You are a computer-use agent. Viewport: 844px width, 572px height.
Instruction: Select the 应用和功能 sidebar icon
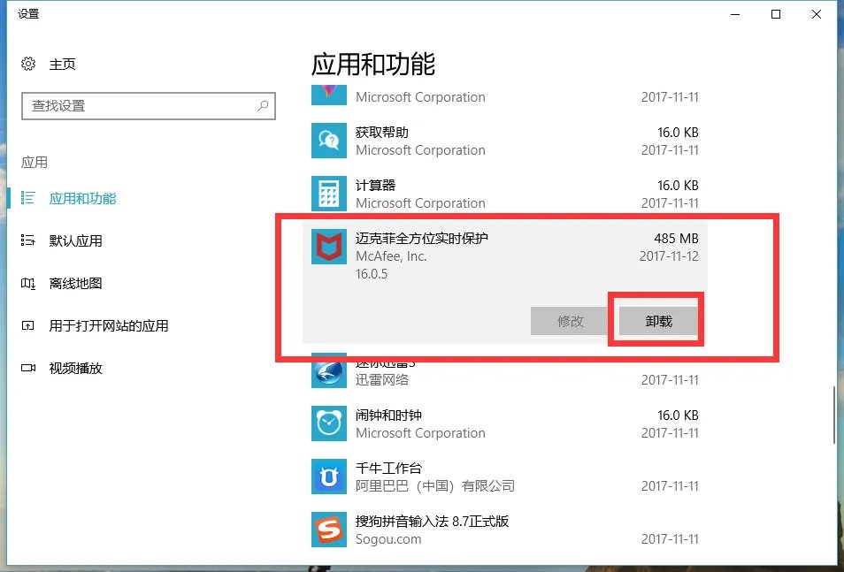pos(27,198)
